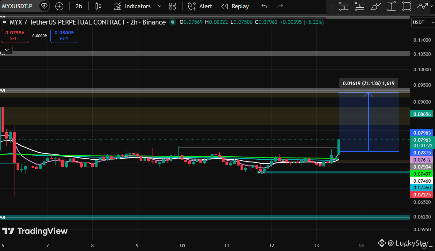Click the +0.00395 (+5.22%) change value
Screen dimensions: 435x251
[302, 22]
